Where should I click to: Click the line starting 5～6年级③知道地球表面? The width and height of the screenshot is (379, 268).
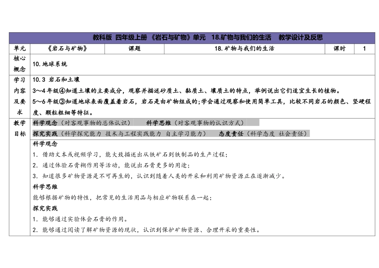(x=201, y=102)
